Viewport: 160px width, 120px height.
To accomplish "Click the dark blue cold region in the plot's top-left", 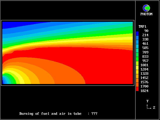I will (x=12, y=24).
